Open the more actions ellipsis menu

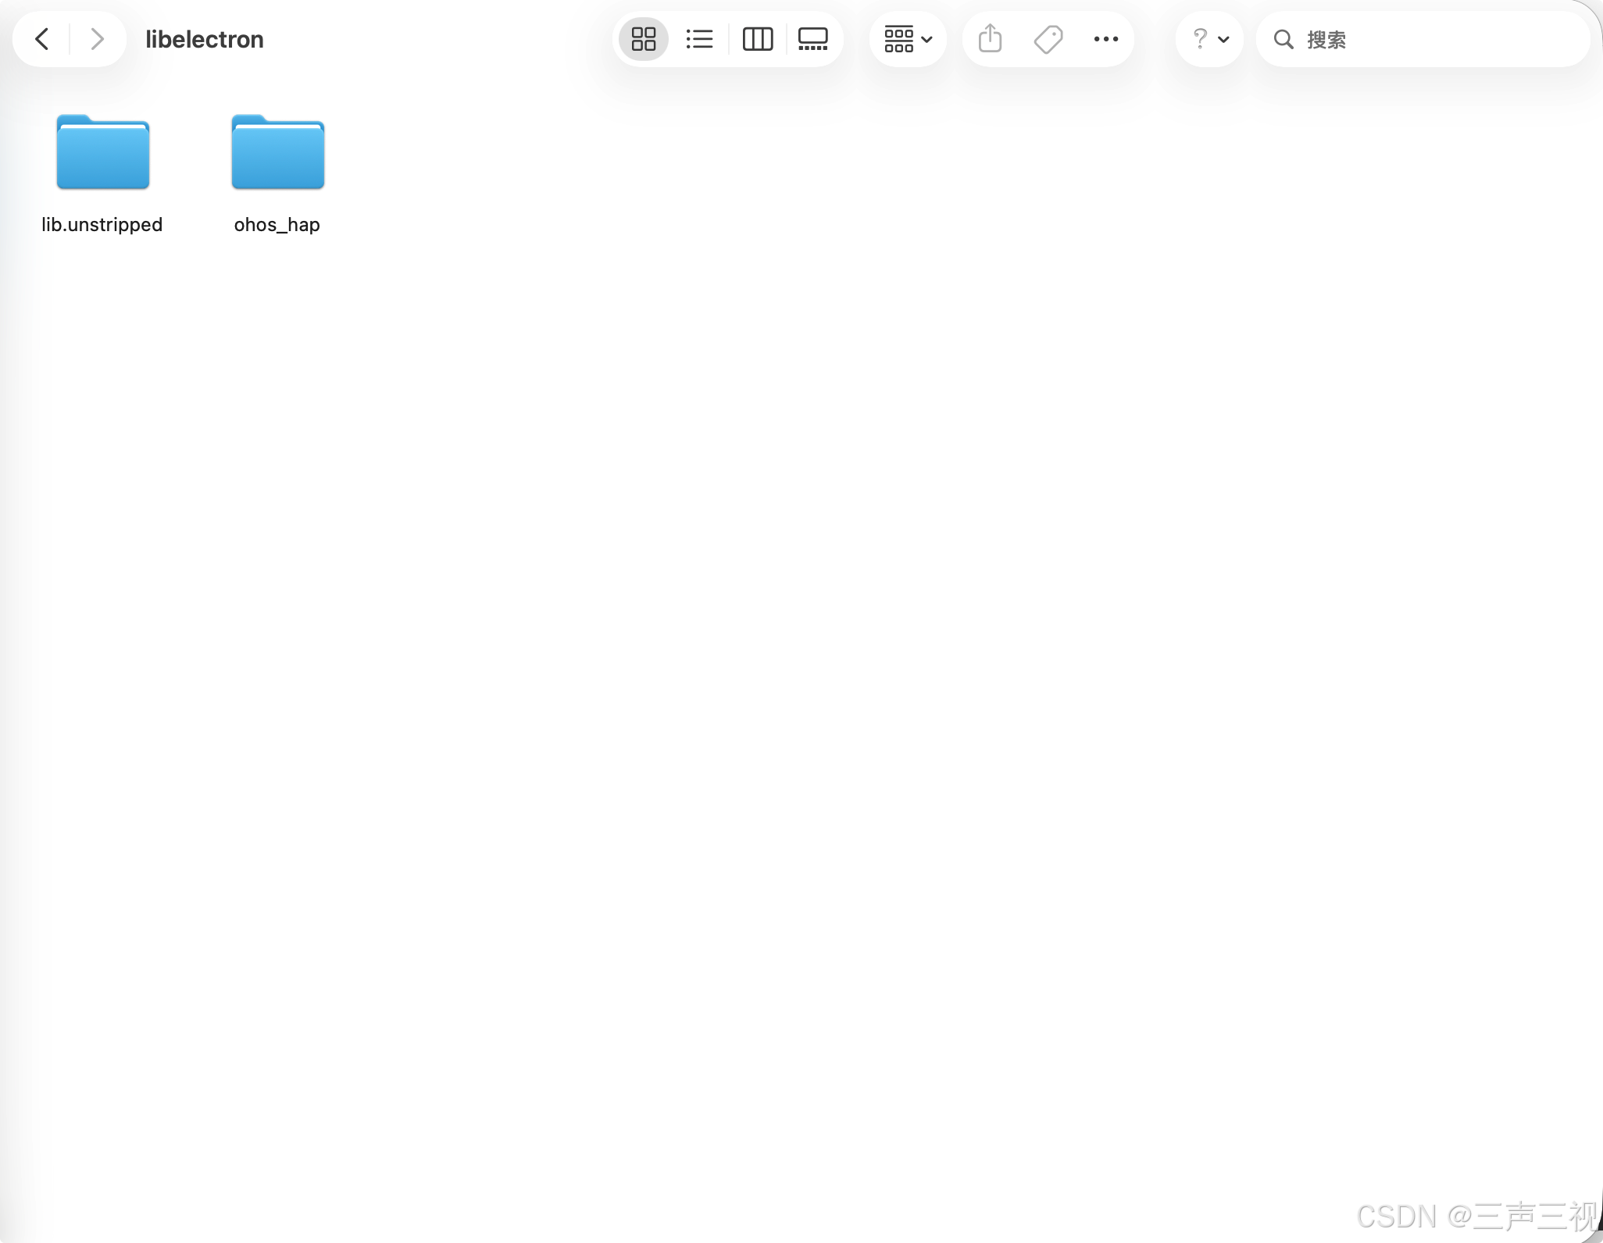[x=1105, y=39]
